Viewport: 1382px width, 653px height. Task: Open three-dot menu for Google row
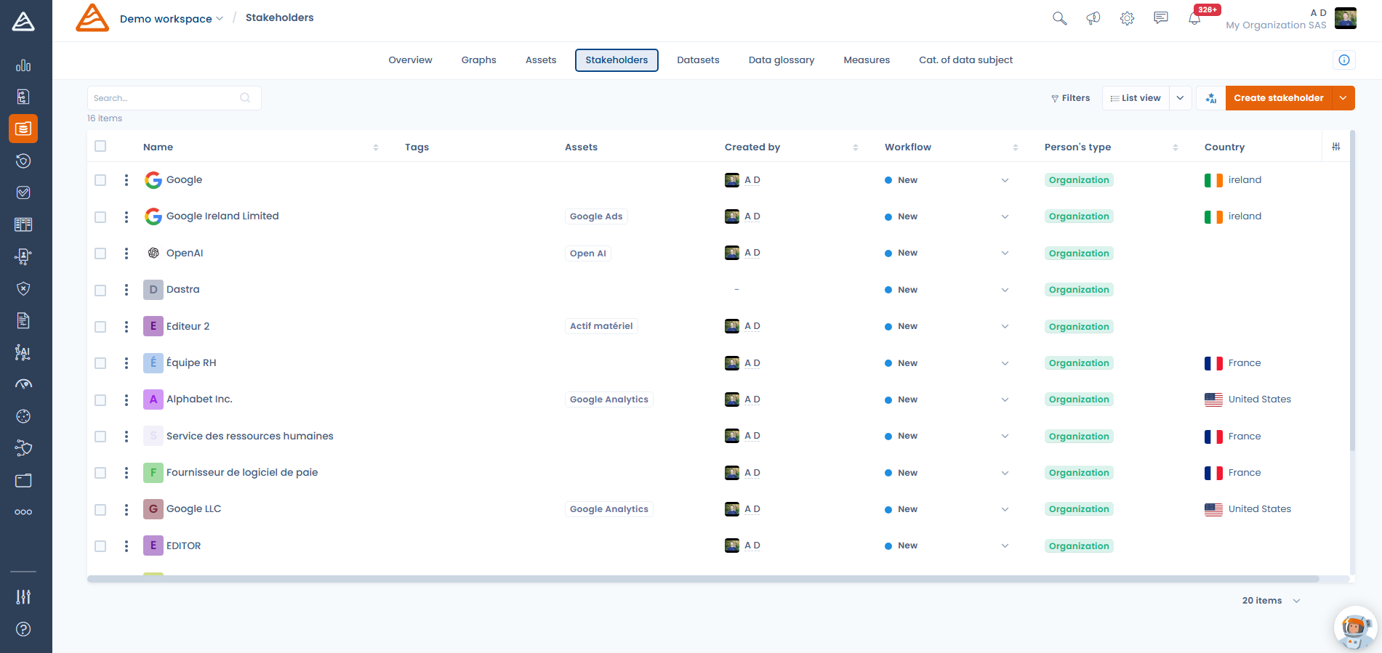pyautogui.click(x=126, y=180)
